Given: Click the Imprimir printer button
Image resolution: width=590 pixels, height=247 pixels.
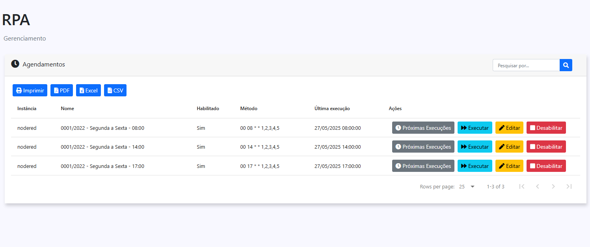Looking at the screenshot, I should pyautogui.click(x=30, y=90).
